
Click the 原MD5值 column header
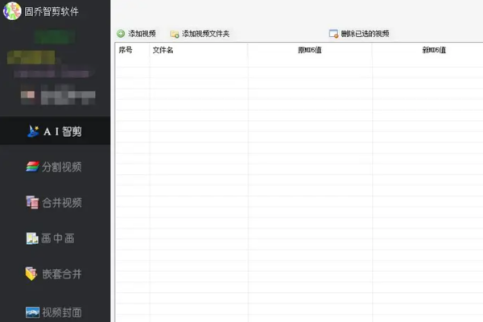[x=309, y=50]
